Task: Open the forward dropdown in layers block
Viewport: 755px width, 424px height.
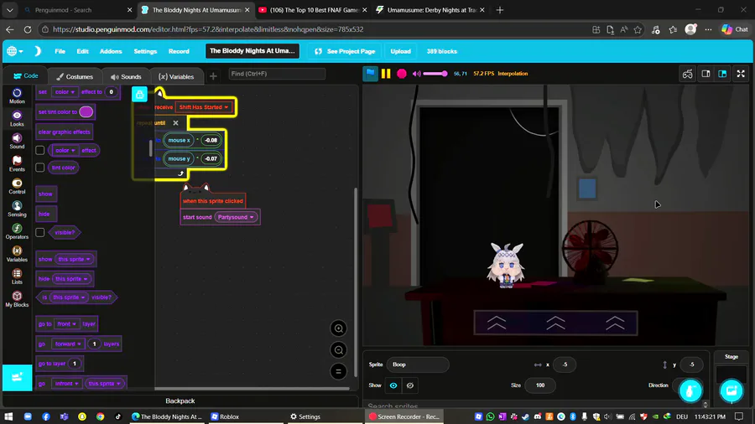Action: [x=69, y=344]
